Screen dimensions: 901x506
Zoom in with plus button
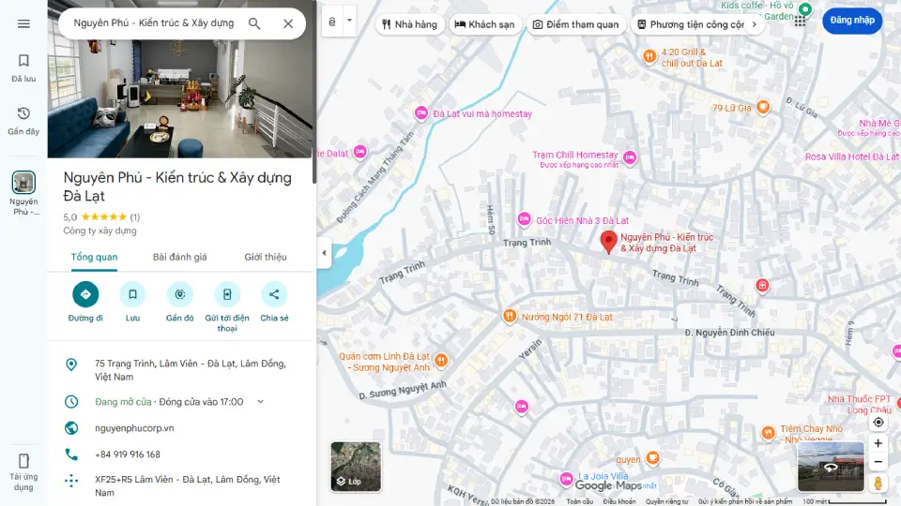878,443
